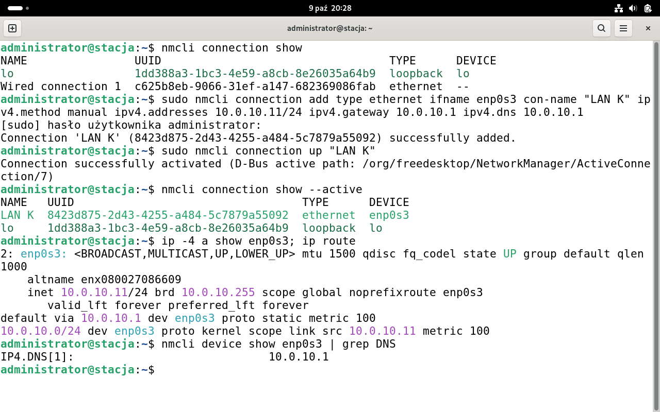The image size is (660, 412).
Task: Click "scope global" in the inet line
Action: coord(302,293)
